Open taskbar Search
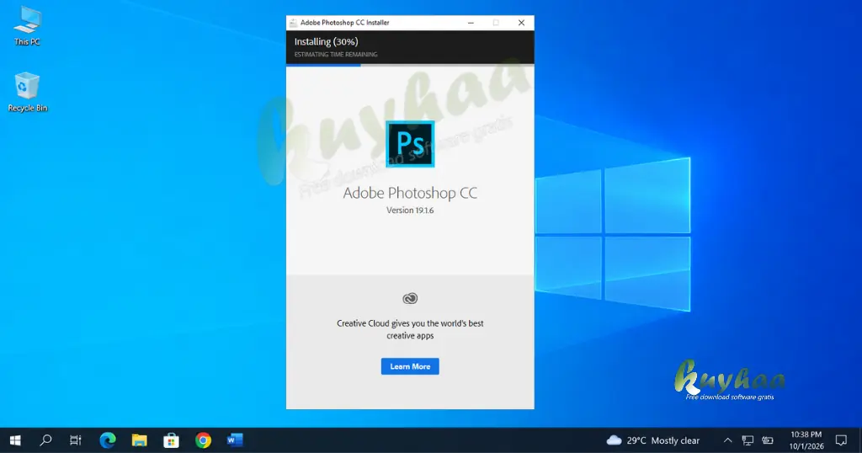The height and width of the screenshot is (453, 862). point(46,440)
